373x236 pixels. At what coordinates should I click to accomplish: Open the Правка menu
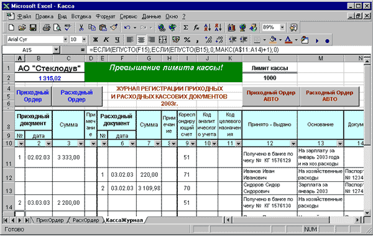tap(44, 16)
